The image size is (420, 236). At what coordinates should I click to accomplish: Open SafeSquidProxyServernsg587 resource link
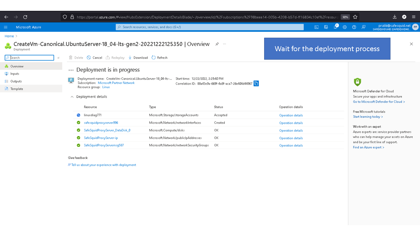point(104,145)
